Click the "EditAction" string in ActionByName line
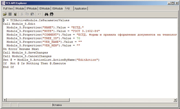This screenshot has width=180, height=109. point(87,60)
